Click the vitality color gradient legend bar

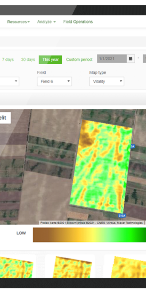pyautogui.click(x=89, y=235)
